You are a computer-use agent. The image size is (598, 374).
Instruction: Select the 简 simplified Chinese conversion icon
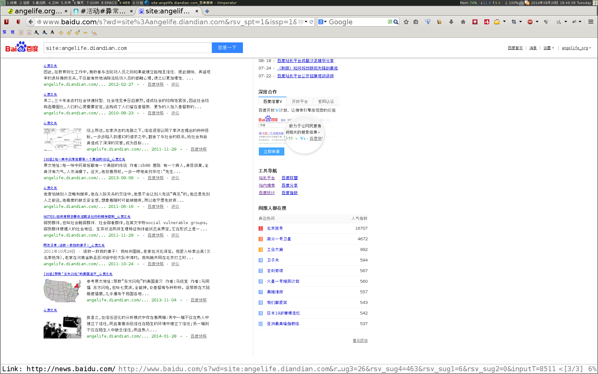pyautogui.click(x=13, y=32)
